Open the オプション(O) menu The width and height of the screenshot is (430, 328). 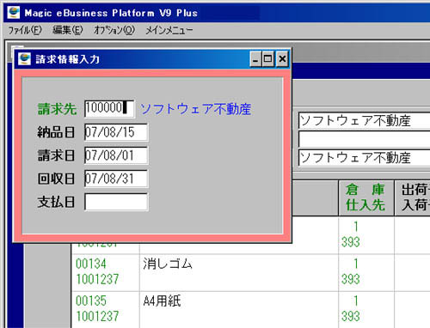pos(114,30)
